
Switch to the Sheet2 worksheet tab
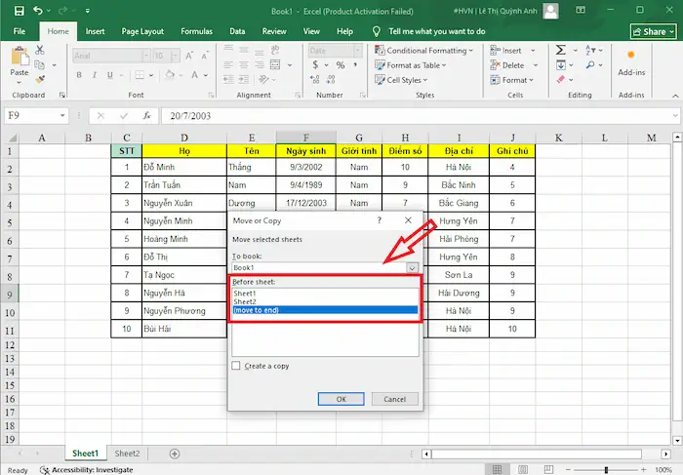pyautogui.click(x=127, y=454)
